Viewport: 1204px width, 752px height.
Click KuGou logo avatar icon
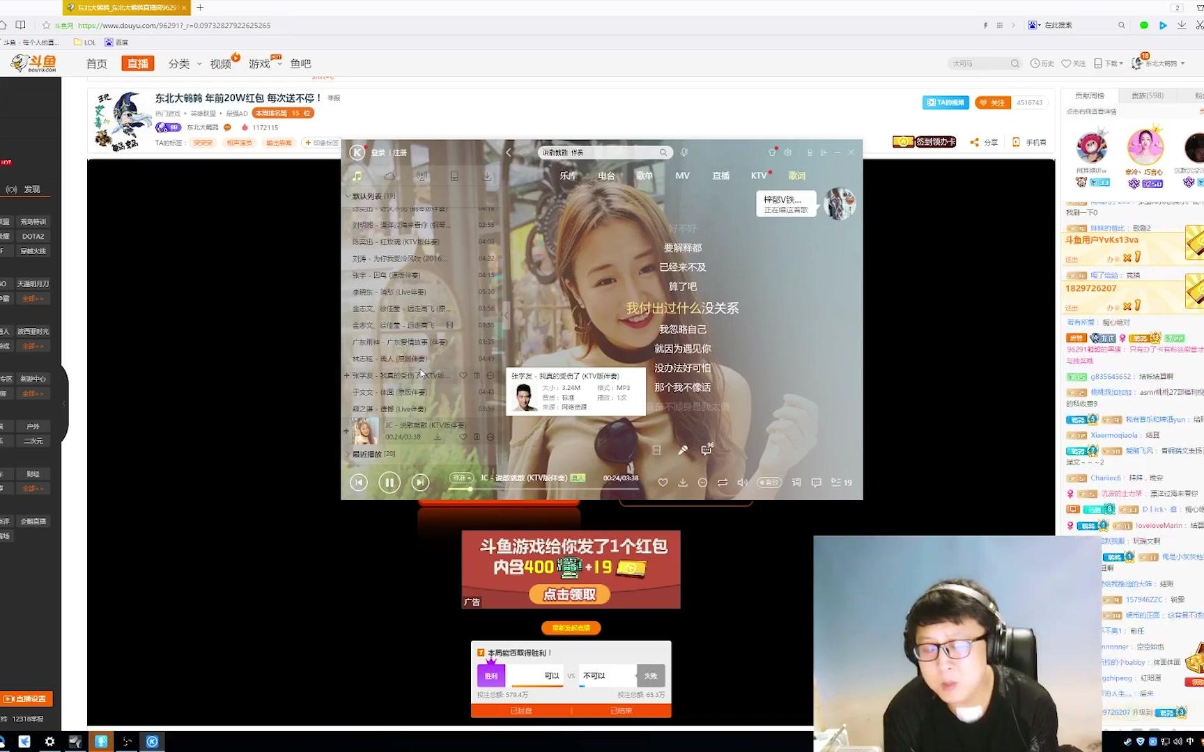[x=357, y=152]
